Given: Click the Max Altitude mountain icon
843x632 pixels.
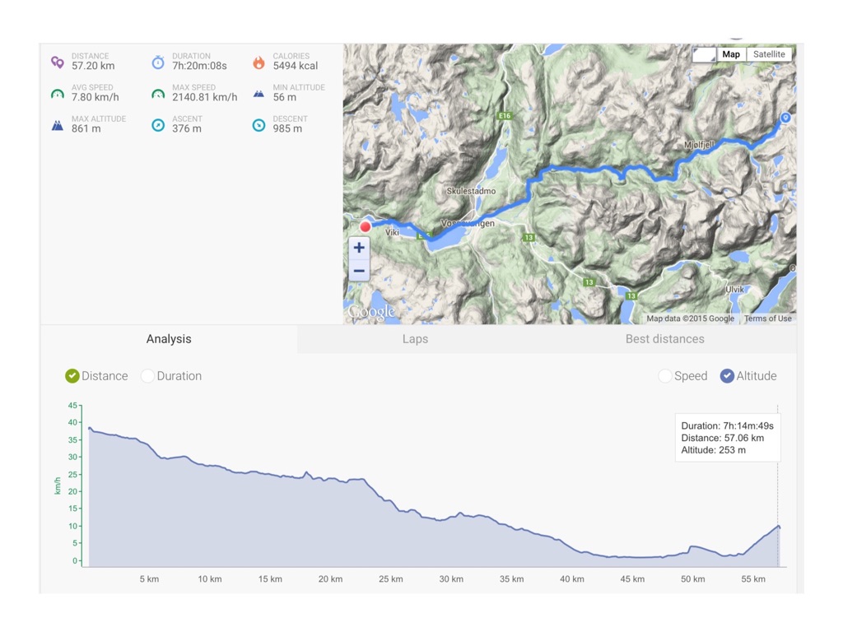Looking at the screenshot, I should 57,125.
